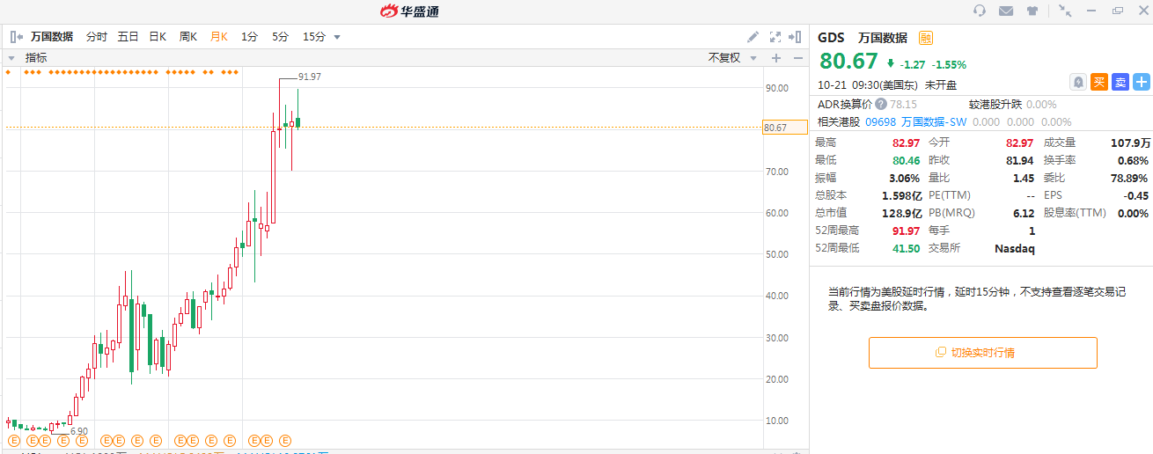This screenshot has height=454, width=1153.
Task: Click the blue 卖 sell button
Action: pyautogui.click(x=1120, y=82)
